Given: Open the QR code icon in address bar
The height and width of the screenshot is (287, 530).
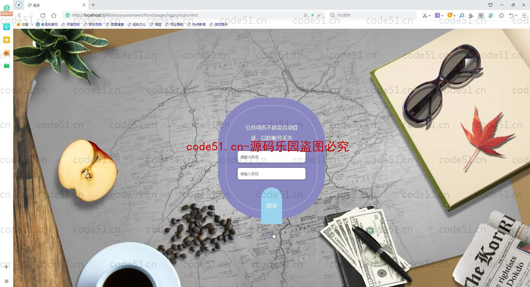Looking at the screenshot, I should pos(305,15).
